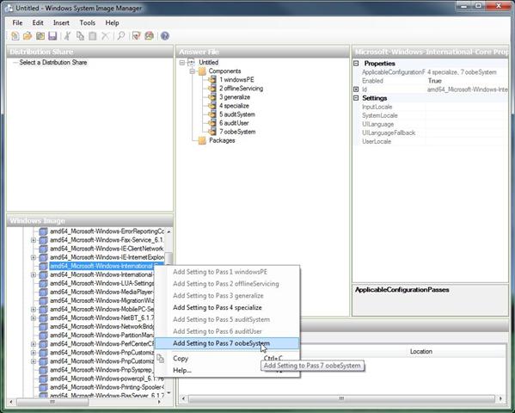The width and height of the screenshot is (515, 413).
Task: Click the Enabled property value True
Action: (x=466, y=81)
